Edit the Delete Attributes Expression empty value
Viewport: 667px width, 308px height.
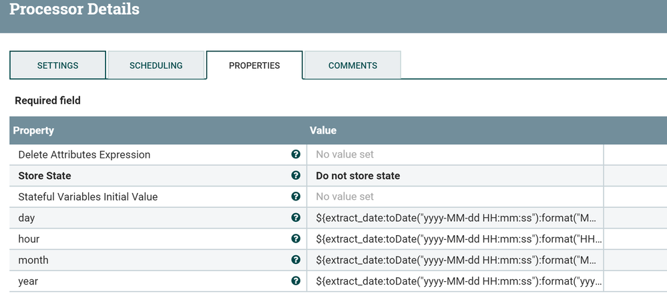[454, 154]
